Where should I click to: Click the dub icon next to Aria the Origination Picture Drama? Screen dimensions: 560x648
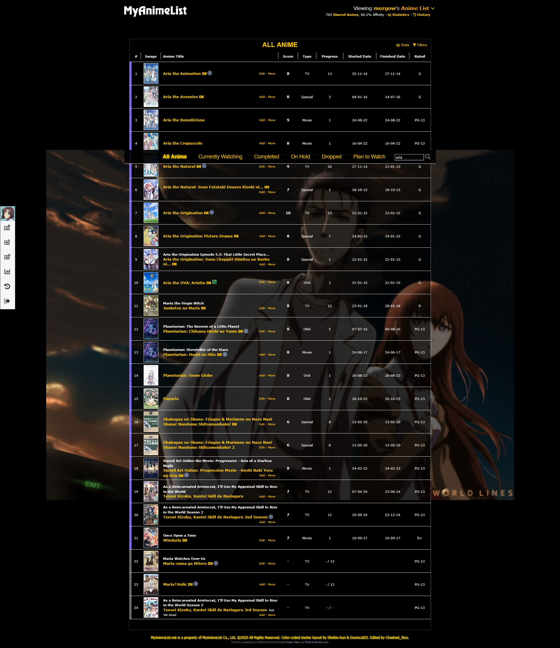[236, 236]
